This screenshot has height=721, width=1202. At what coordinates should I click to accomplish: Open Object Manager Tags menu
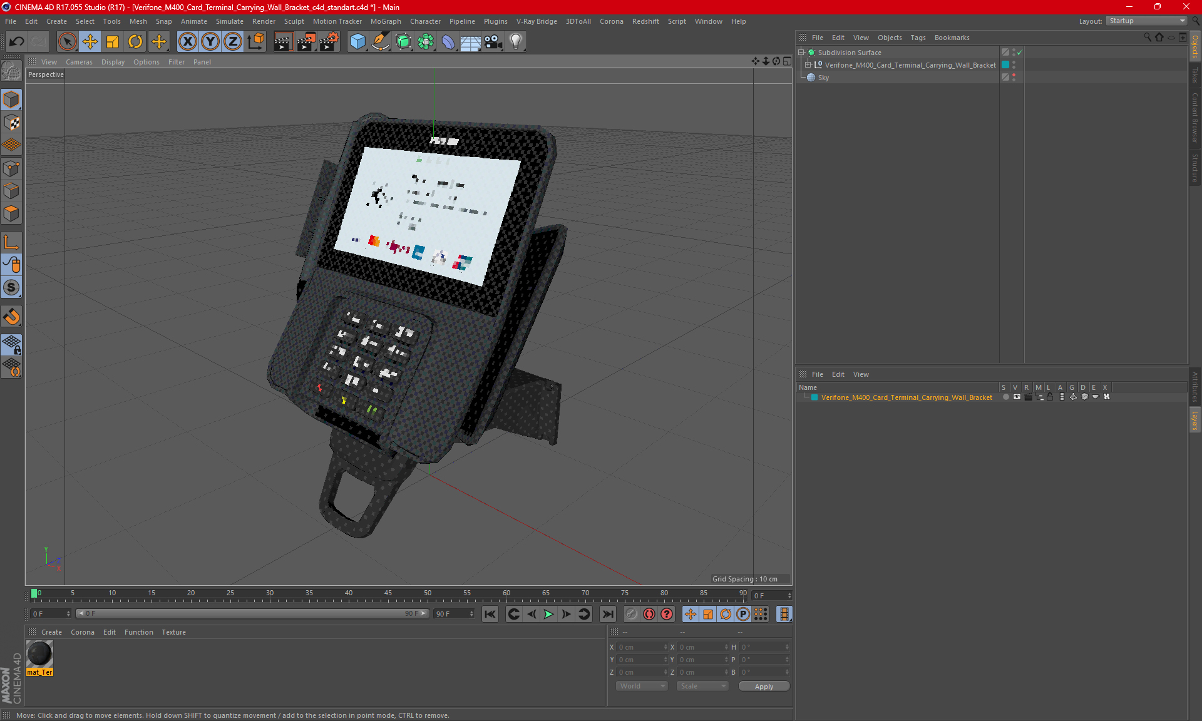pyautogui.click(x=918, y=38)
